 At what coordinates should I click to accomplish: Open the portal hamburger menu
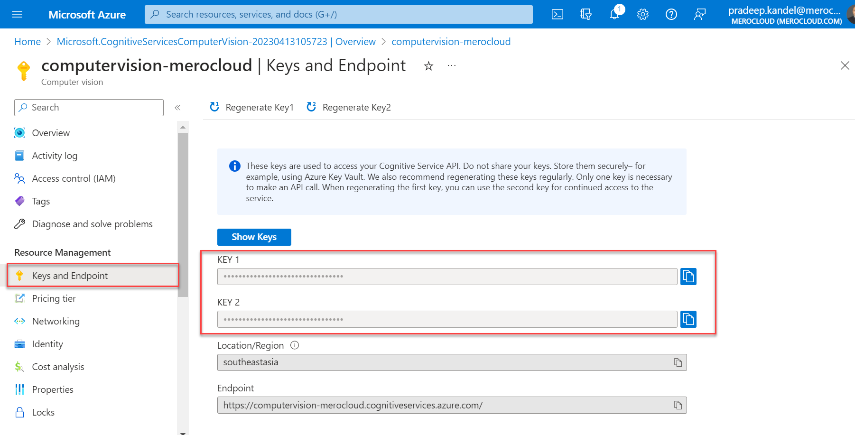coord(17,14)
